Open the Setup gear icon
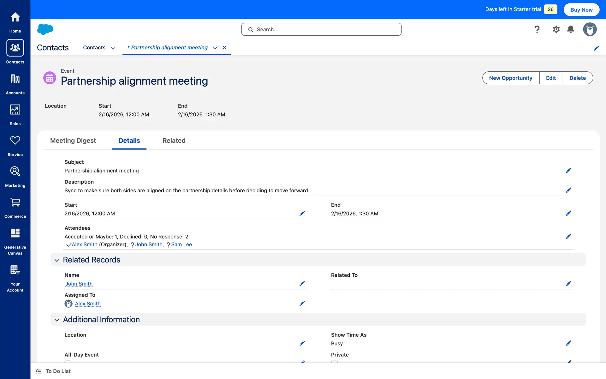The height and width of the screenshot is (379, 606). (x=556, y=29)
